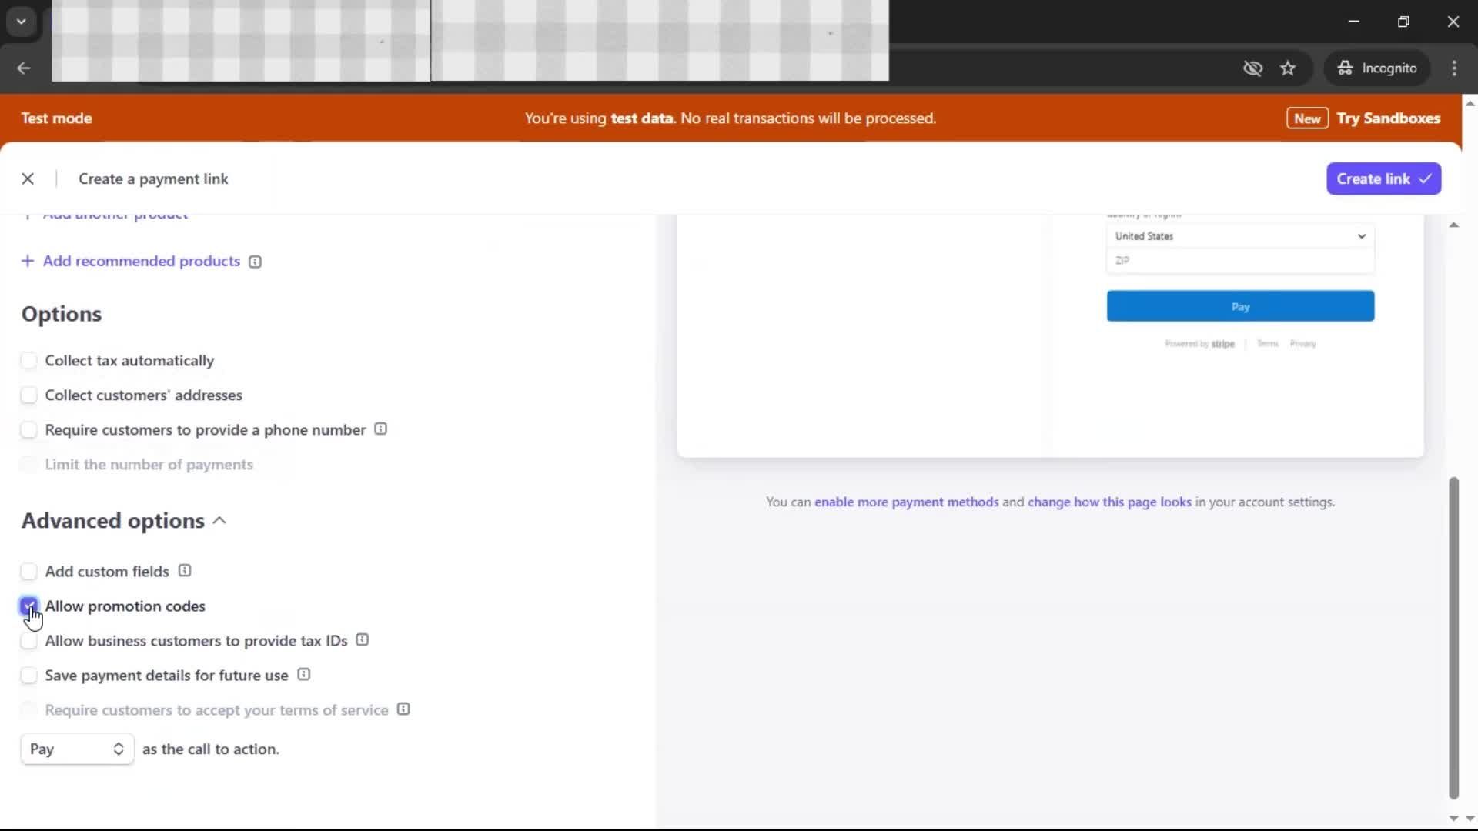This screenshot has width=1478, height=831.
Task: Click info icon beside Add custom fields
Action: tap(185, 571)
